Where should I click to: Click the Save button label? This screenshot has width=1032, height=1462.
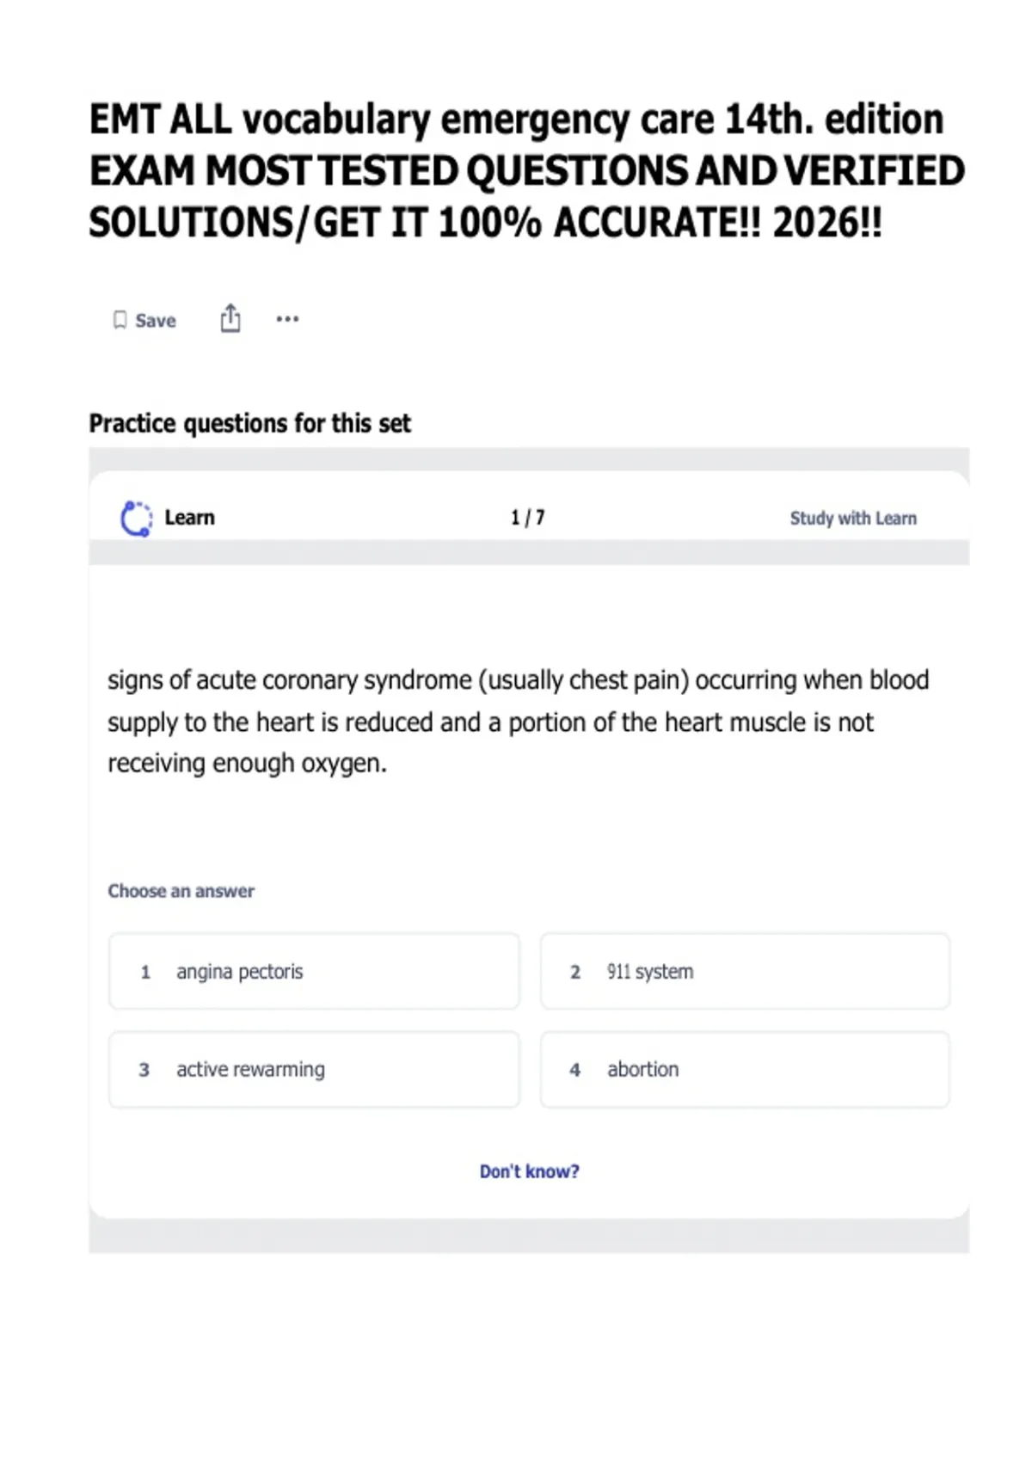(x=156, y=321)
